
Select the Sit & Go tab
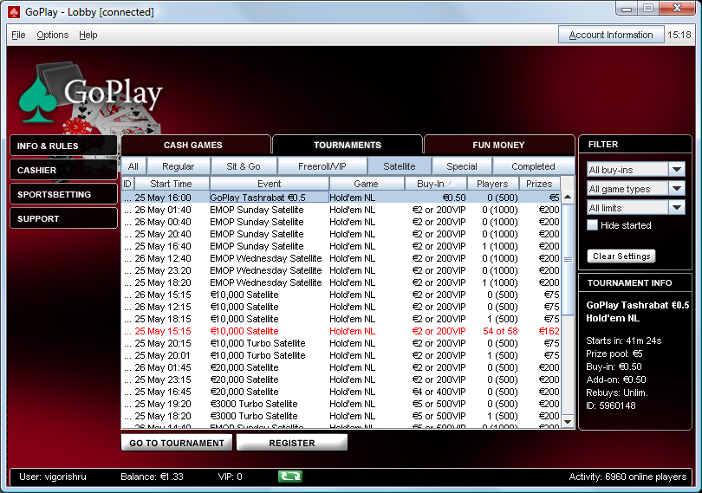click(x=244, y=166)
